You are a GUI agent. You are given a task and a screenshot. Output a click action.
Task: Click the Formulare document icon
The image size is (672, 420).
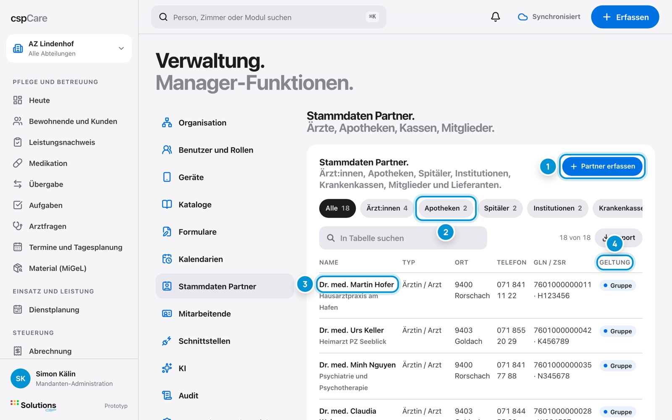point(167,232)
